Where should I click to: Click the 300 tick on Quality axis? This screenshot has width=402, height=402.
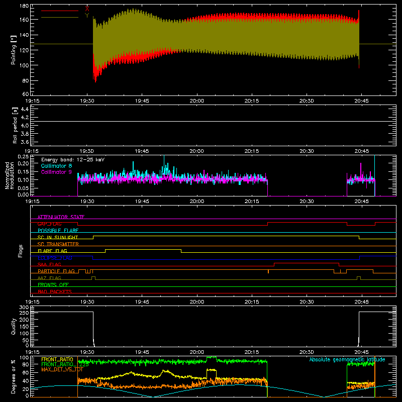[24, 308]
